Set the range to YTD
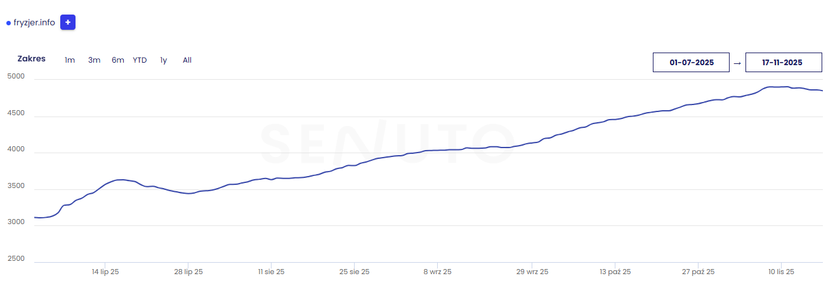Viewport: 840px width, 283px height. point(140,60)
